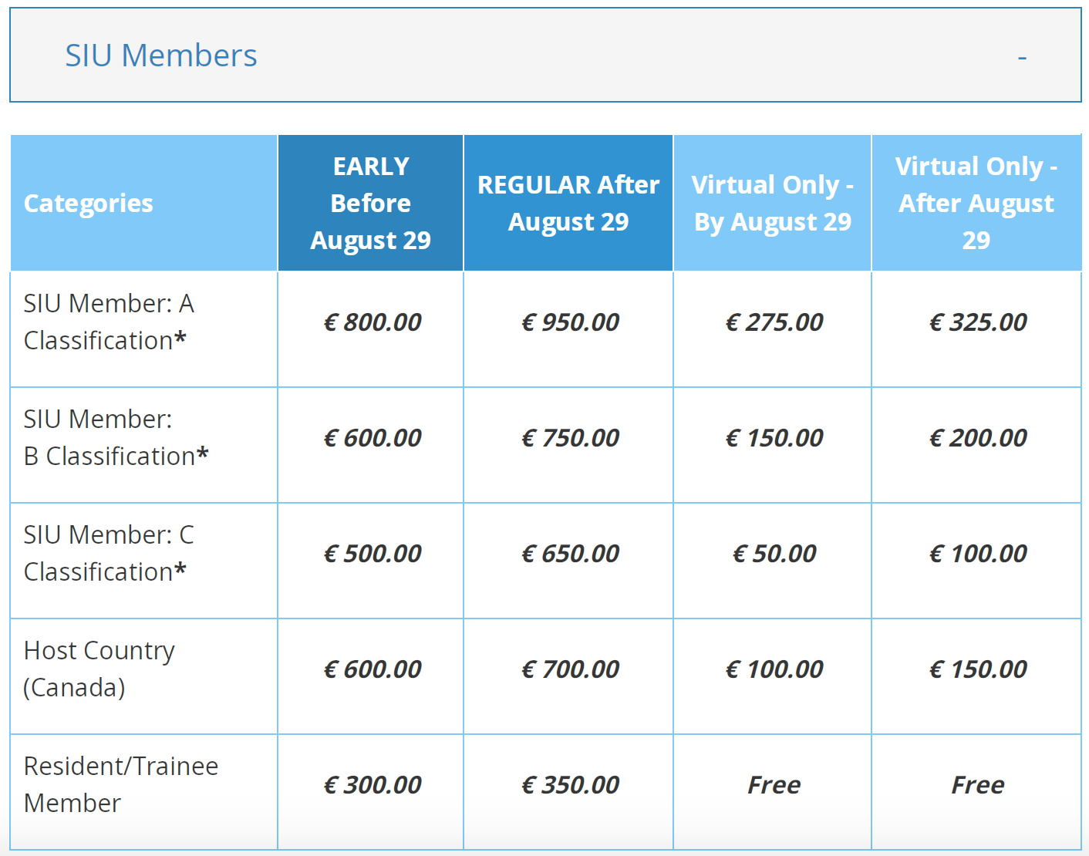This screenshot has width=1089, height=856.
Task: Select the € 275.00 virtual price cell
Action: coord(774,322)
